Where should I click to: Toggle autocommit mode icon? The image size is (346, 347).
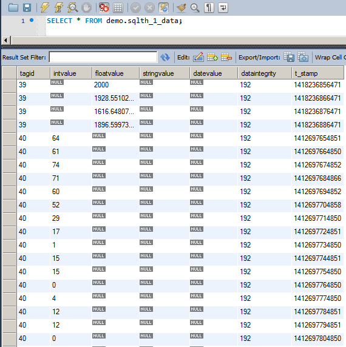(164, 8)
